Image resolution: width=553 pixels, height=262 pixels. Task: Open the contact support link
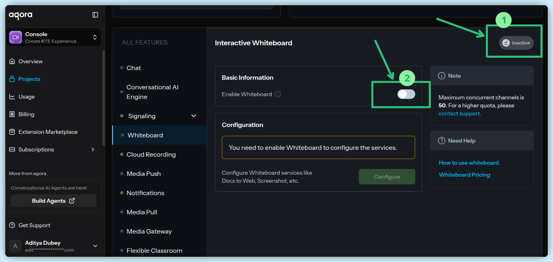click(459, 113)
